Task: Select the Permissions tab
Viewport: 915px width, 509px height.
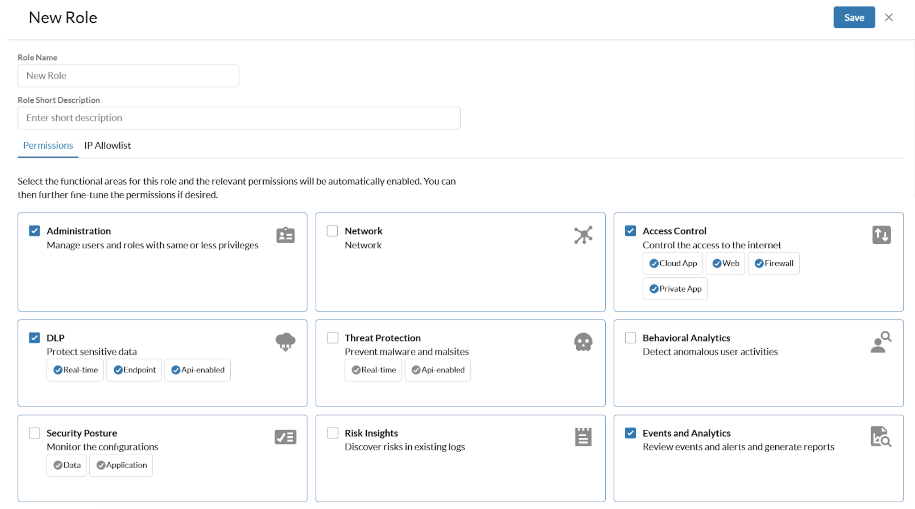Action: pos(48,146)
